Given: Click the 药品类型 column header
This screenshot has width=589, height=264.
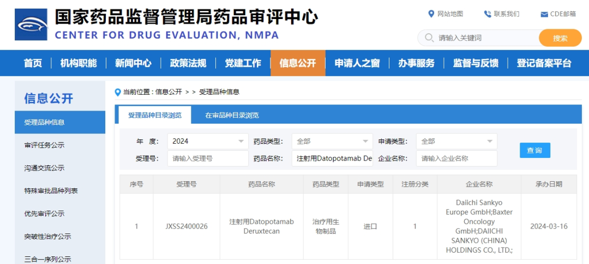Looking at the screenshot, I should [326, 184].
